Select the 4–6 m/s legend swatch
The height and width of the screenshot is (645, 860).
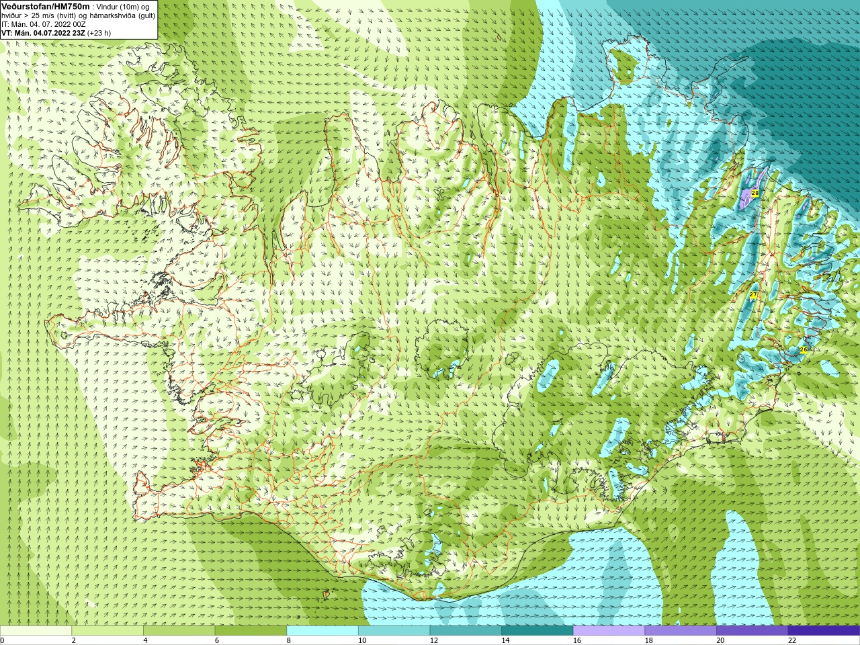click(179, 631)
